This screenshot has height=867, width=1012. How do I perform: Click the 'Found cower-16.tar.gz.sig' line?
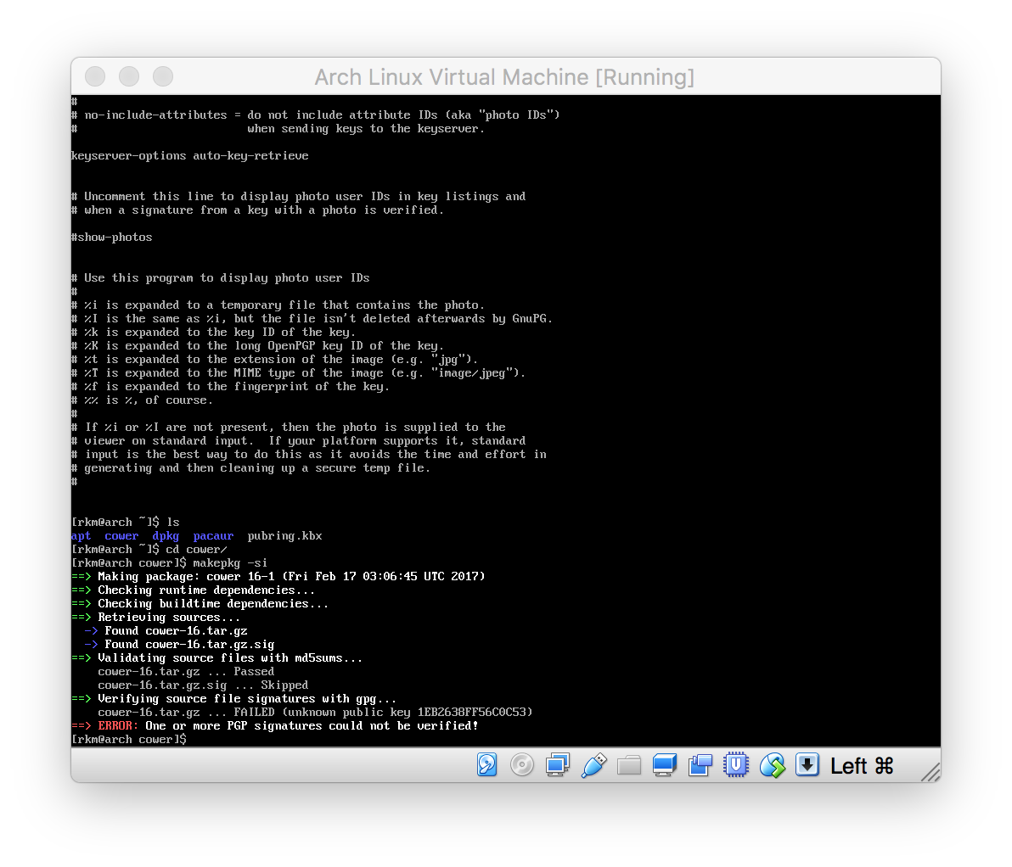coord(179,645)
